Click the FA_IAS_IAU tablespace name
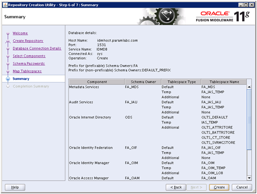The height and width of the screenshot is (194, 257). (x=211, y=102)
